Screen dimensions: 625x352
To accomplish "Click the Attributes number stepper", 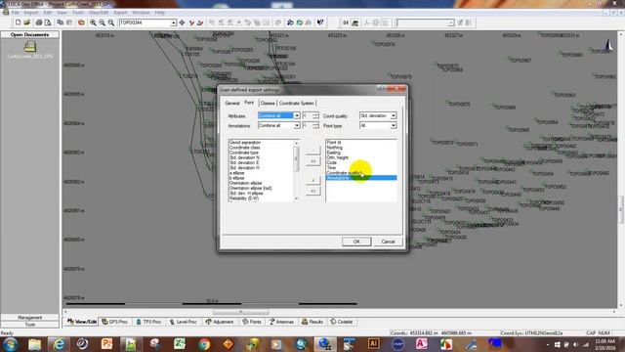I will 315,115.
